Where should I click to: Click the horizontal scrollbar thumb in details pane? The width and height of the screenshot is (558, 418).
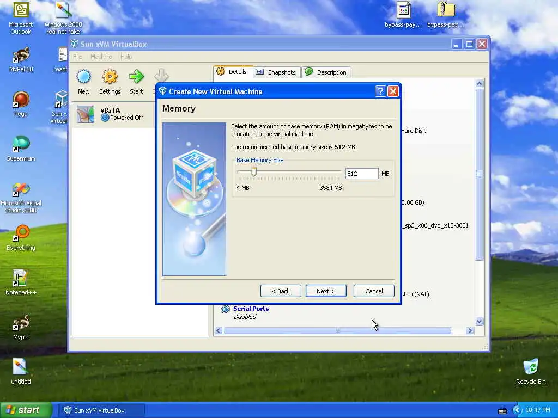[x=338, y=330]
